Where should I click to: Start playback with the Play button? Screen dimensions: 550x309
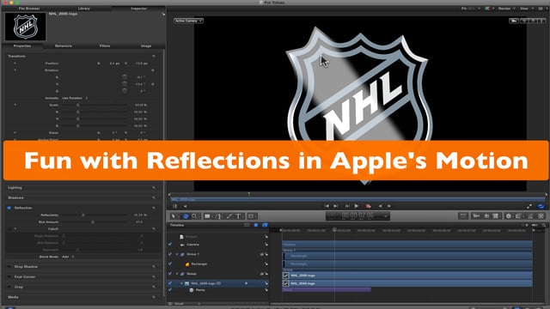(x=357, y=206)
